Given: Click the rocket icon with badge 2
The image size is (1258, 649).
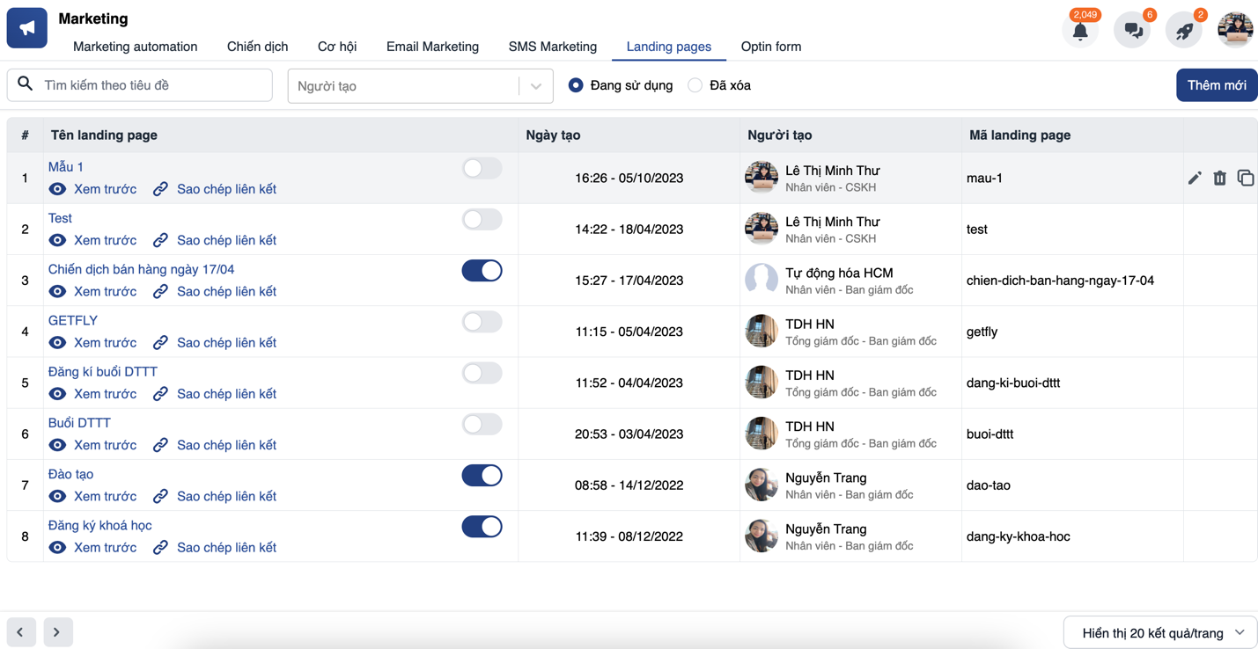Looking at the screenshot, I should pyautogui.click(x=1183, y=29).
